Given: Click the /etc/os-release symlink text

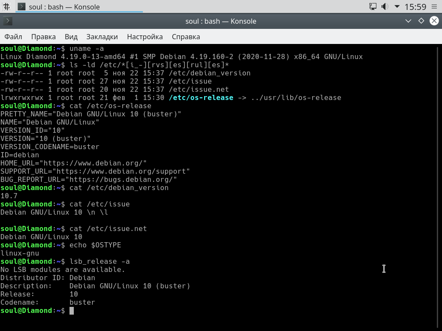Looking at the screenshot, I should point(201,98).
